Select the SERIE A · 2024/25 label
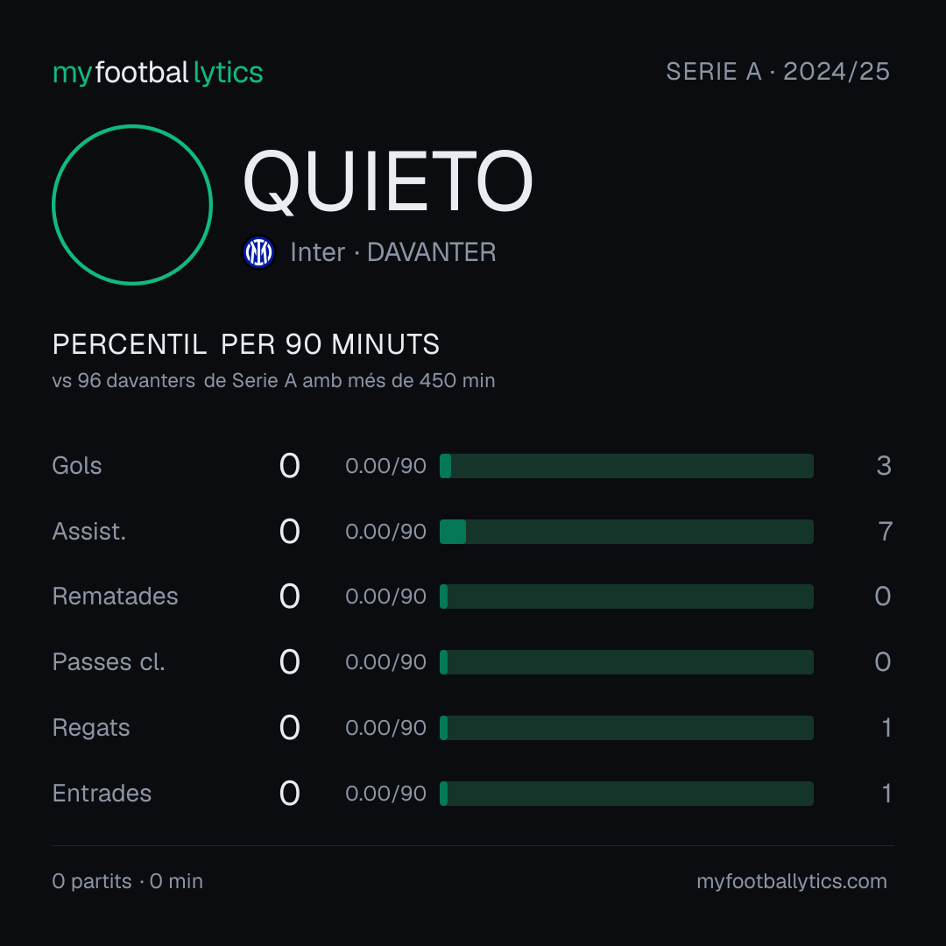This screenshot has height=946, width=946. (778, 71)
